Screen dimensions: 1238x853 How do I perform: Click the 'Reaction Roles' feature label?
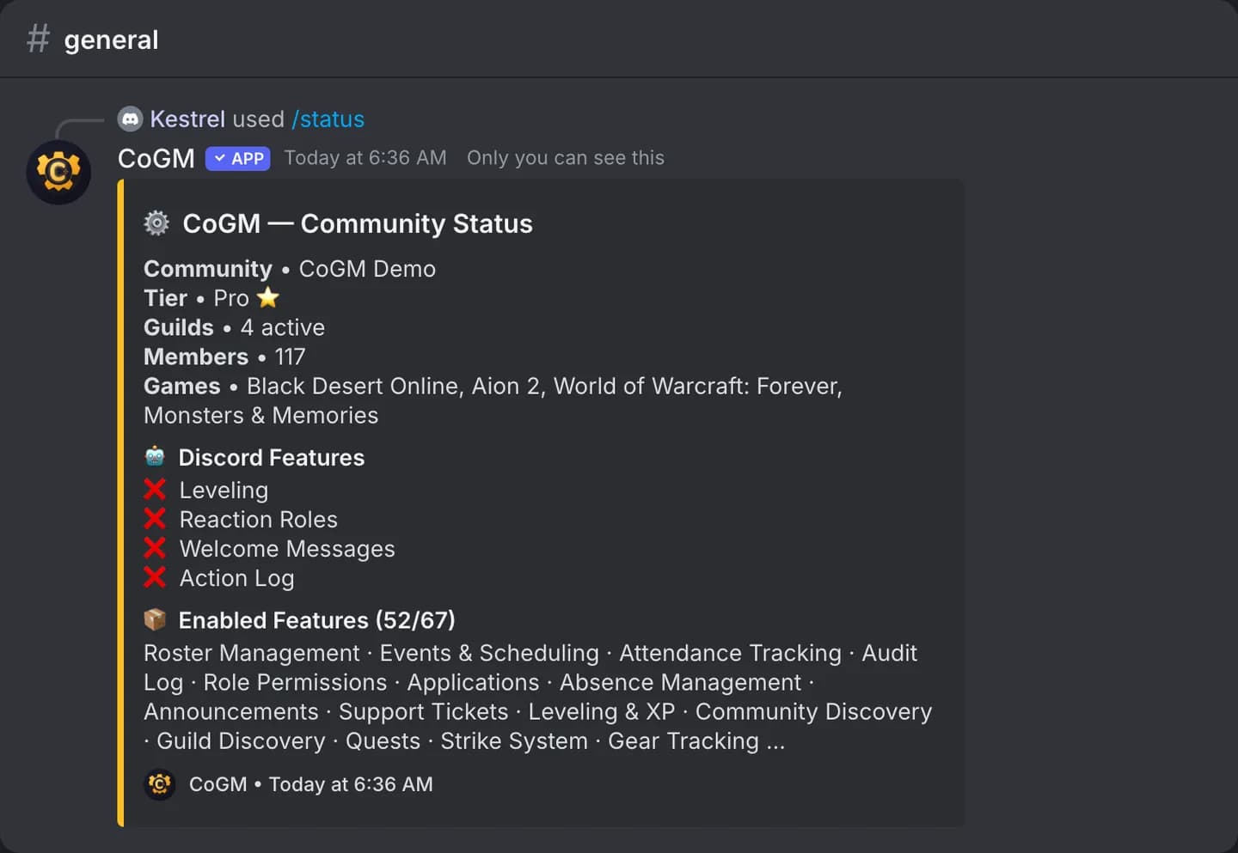click(x=259, y=519)
